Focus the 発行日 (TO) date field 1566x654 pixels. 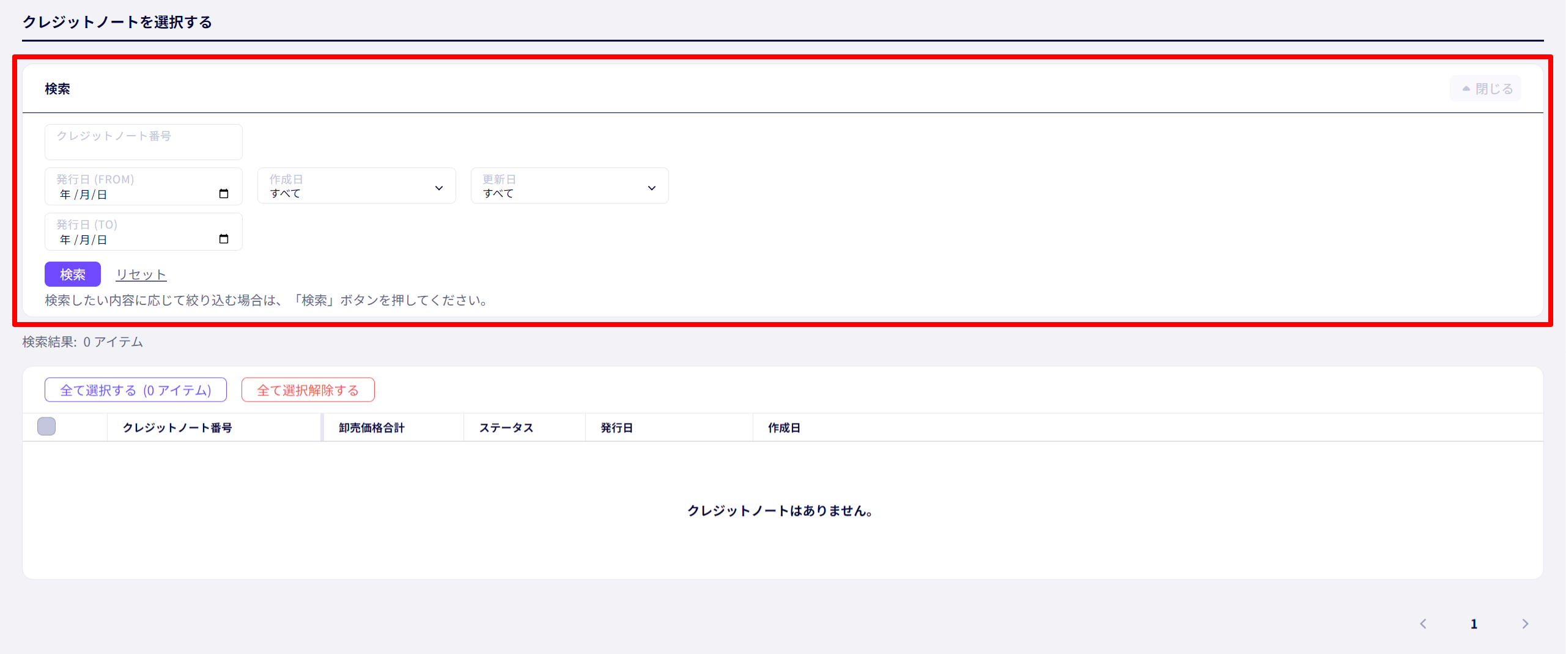[x=144, y=232]
